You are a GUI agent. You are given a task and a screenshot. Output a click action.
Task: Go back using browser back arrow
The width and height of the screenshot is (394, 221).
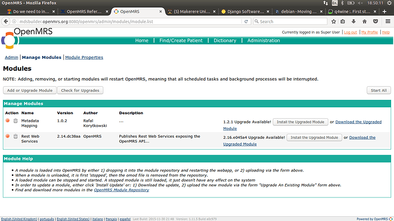coord(6,21)
